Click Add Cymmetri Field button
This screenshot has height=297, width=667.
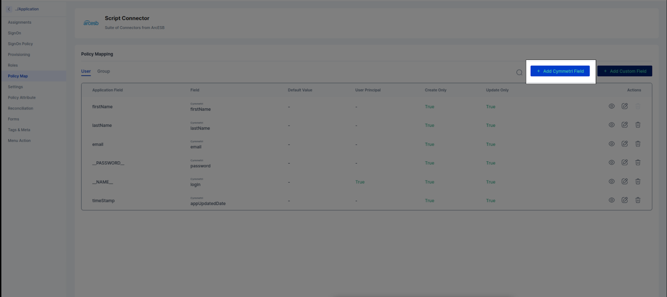coord(560,71)
